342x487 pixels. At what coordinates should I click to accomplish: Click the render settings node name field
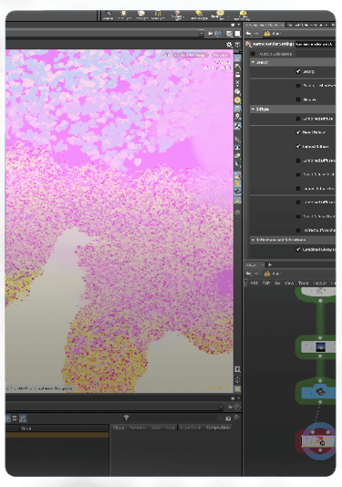(x=315, y=44)
